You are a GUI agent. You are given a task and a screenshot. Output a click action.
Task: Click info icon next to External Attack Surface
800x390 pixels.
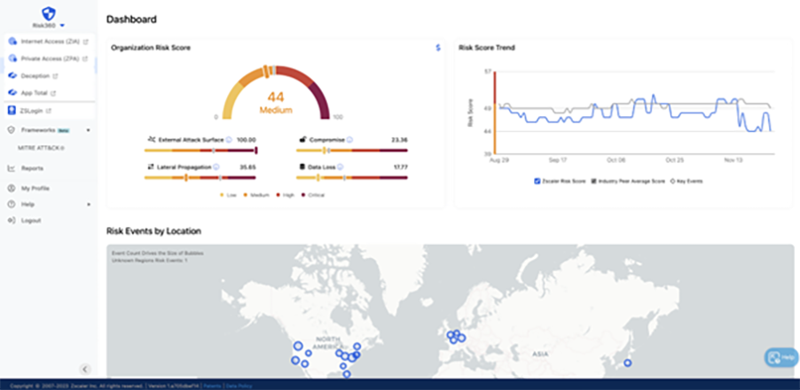point(229,140)
